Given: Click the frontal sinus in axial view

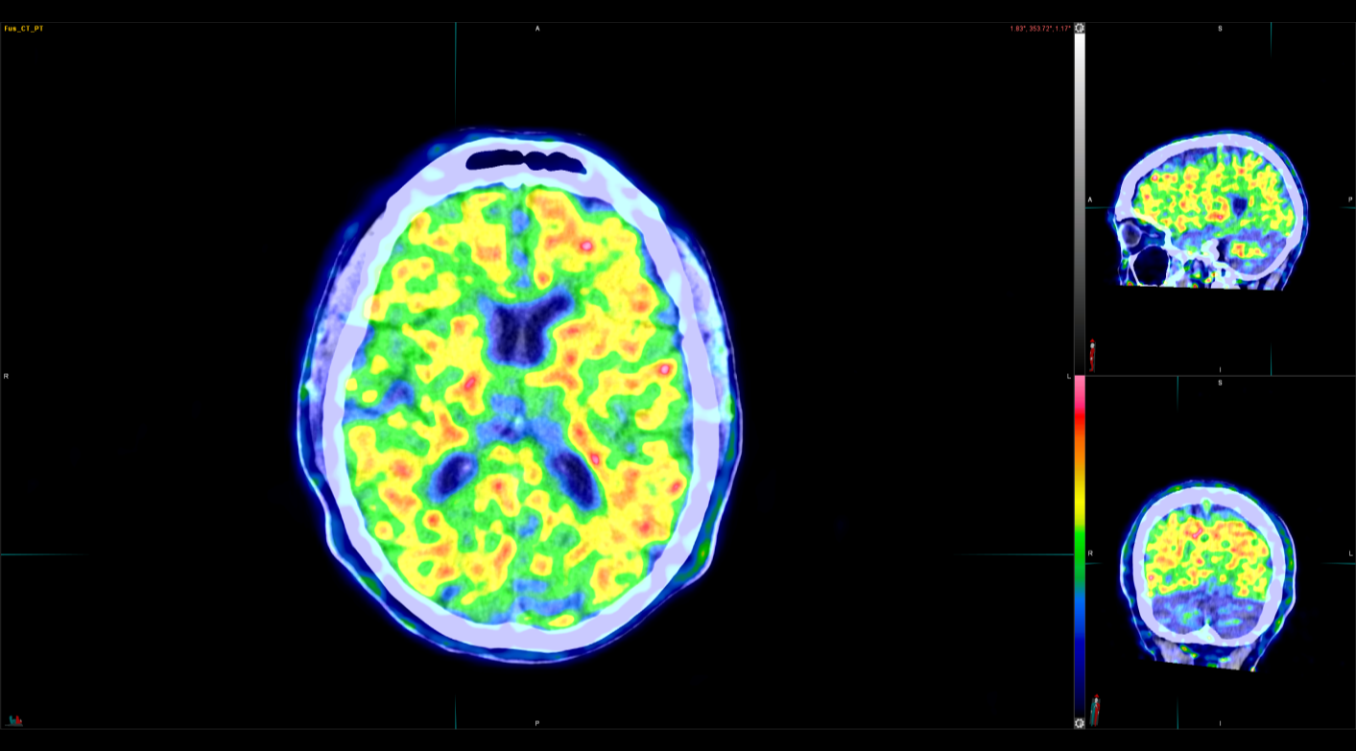Looking at the screenshot, I should tap(525, 160).
